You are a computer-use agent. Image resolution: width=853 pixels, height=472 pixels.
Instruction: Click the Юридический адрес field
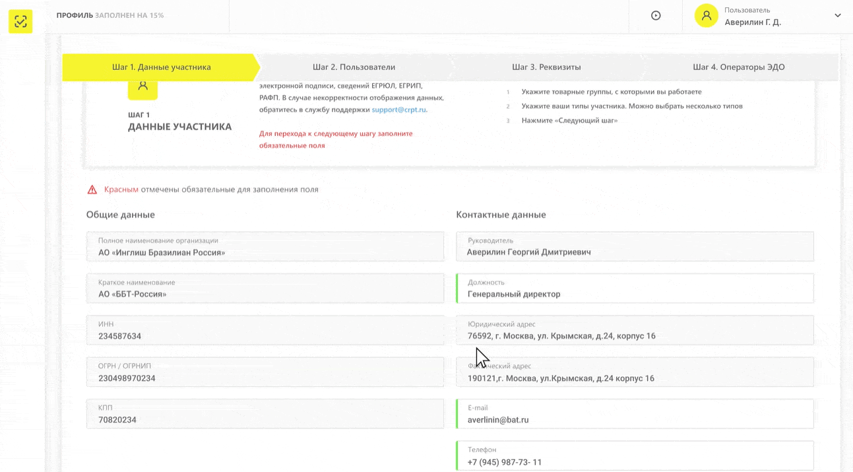pos(635,330)
